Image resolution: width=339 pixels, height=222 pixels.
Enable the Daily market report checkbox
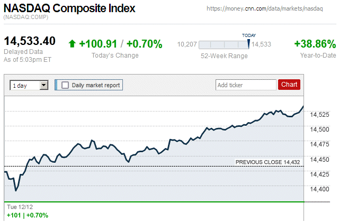pos(65,85)
